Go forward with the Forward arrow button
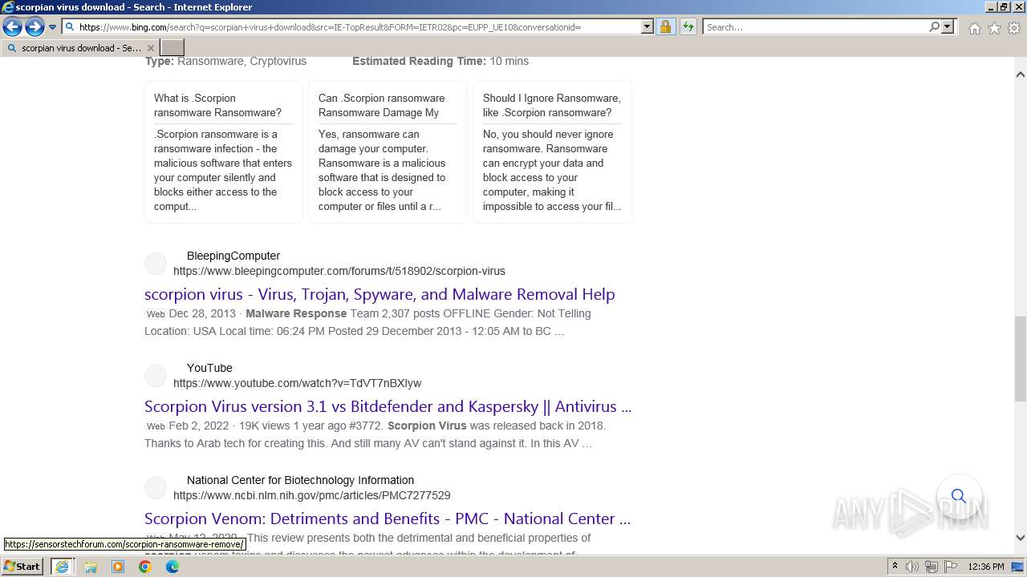The height and width of the screenshot is (577, 1027). tap(35, 26)
